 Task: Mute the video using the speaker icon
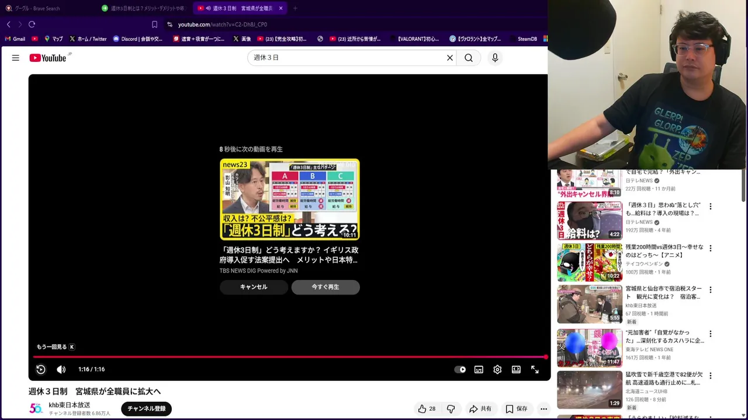coord(61,369)
